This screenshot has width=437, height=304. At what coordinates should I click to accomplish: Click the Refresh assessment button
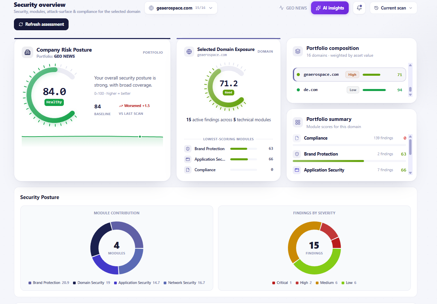tap(41, 24)
